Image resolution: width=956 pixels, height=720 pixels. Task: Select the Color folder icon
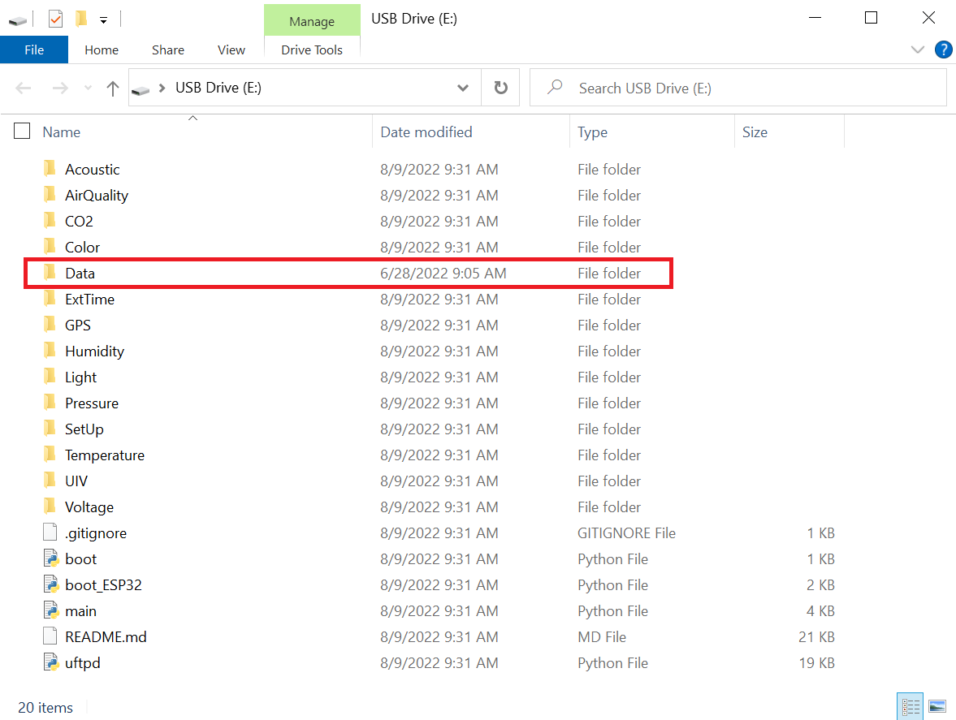point(50,246)
